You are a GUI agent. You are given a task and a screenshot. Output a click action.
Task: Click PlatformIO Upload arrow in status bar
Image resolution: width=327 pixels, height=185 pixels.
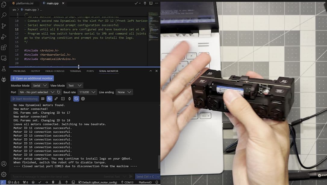(46, 182)
